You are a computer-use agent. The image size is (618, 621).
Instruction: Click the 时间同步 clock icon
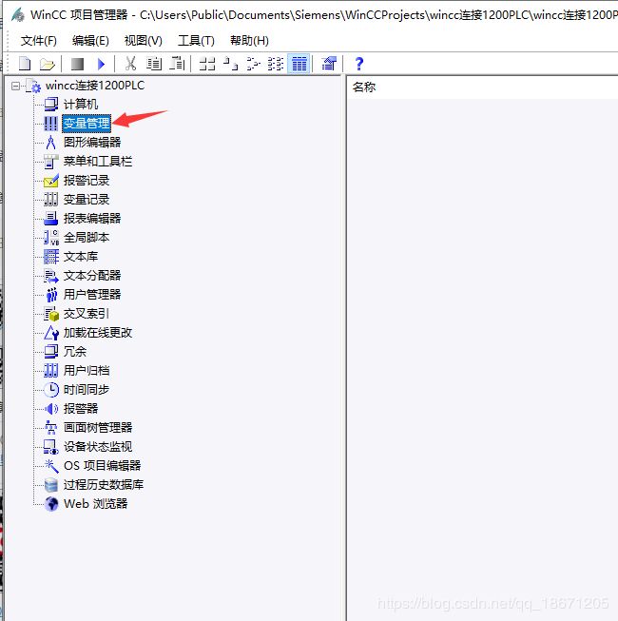(x=51, y=389)
